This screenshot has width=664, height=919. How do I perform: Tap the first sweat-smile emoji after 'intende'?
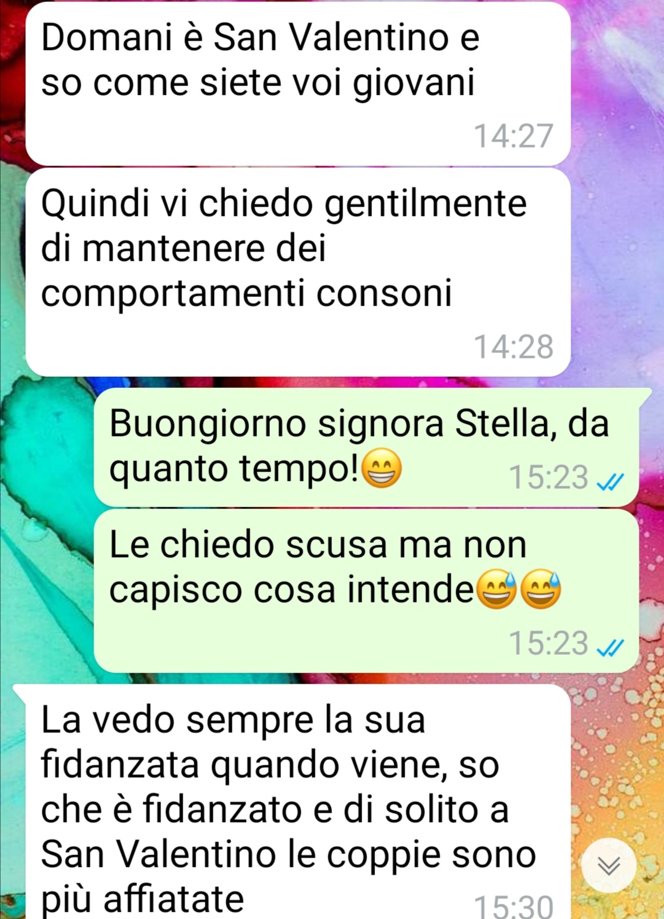pyautogui.click(x=496, y=589)
